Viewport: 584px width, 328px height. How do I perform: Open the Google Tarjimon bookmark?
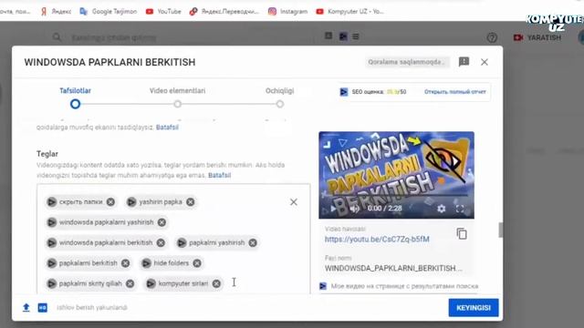[109, 12]
